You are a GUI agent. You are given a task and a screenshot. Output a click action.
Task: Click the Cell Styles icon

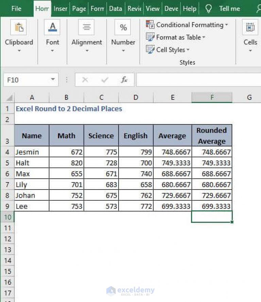click(150, 50)
